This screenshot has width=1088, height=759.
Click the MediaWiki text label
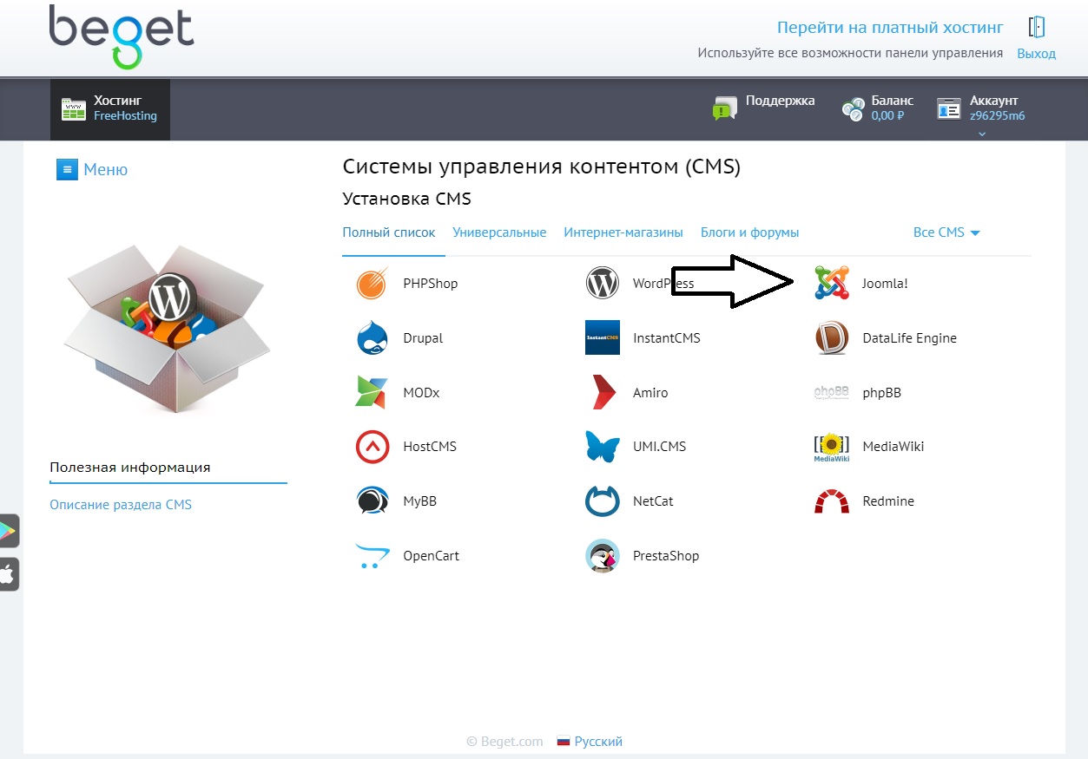coord(893,447)
